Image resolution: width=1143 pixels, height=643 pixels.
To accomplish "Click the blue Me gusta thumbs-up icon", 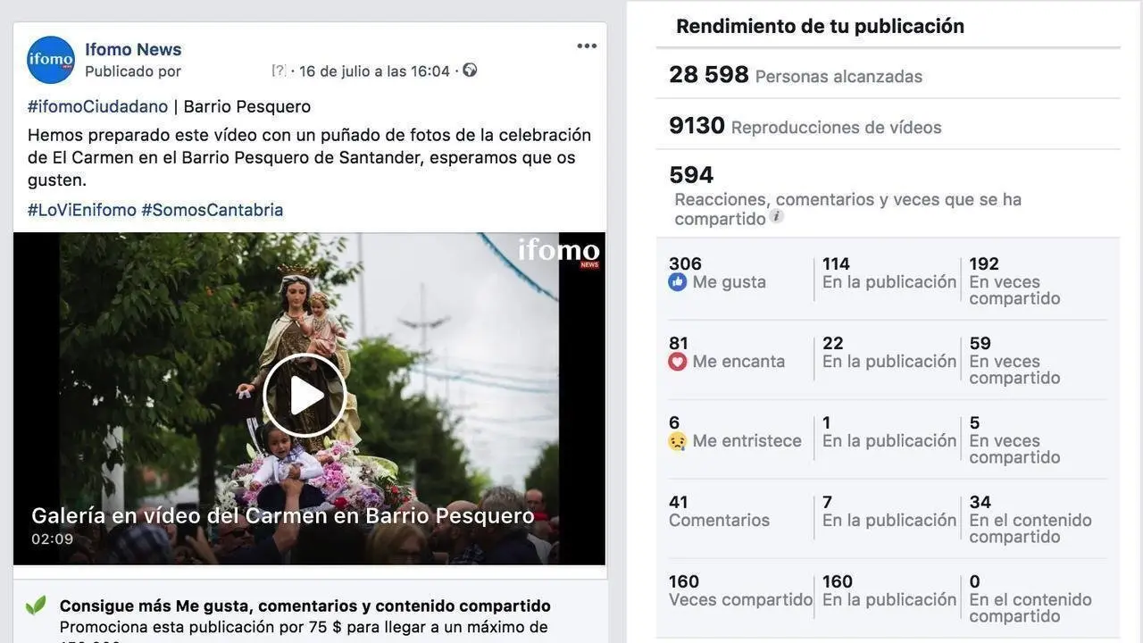I will tap(678, 282).
